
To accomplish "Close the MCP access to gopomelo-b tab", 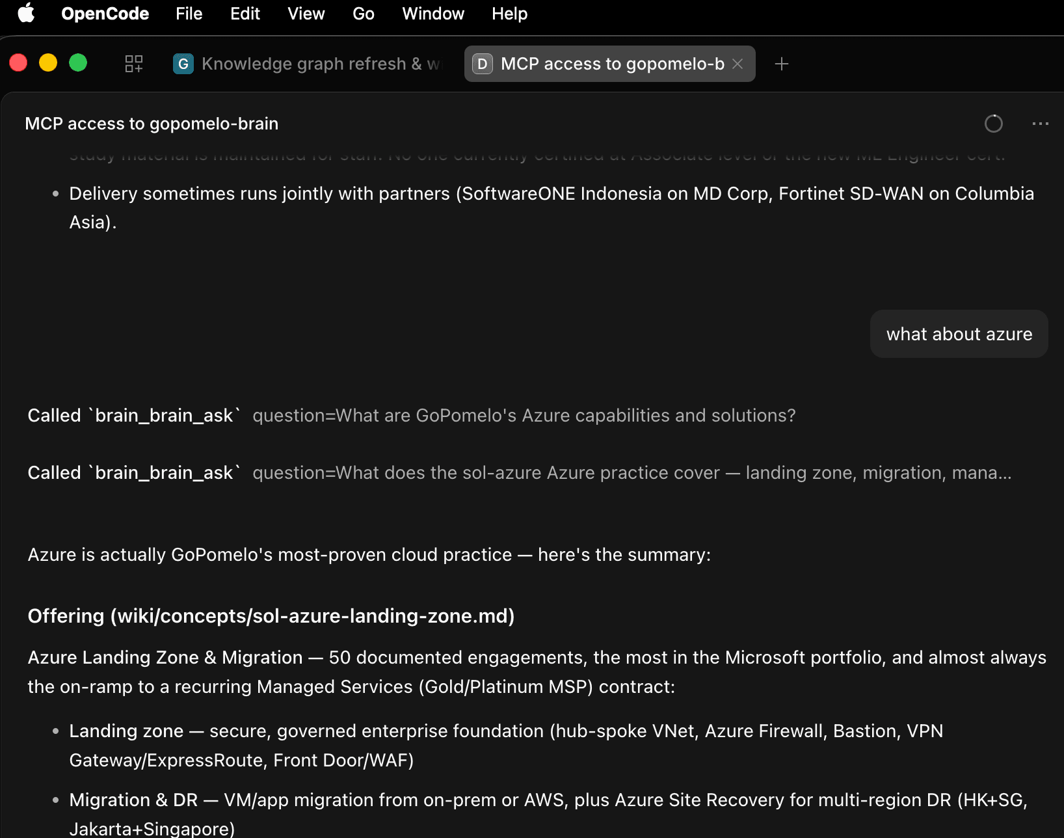I will [738, 64].
